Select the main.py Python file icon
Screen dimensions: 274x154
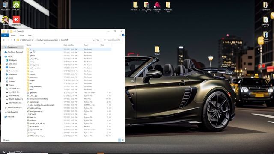pos(28,117)
